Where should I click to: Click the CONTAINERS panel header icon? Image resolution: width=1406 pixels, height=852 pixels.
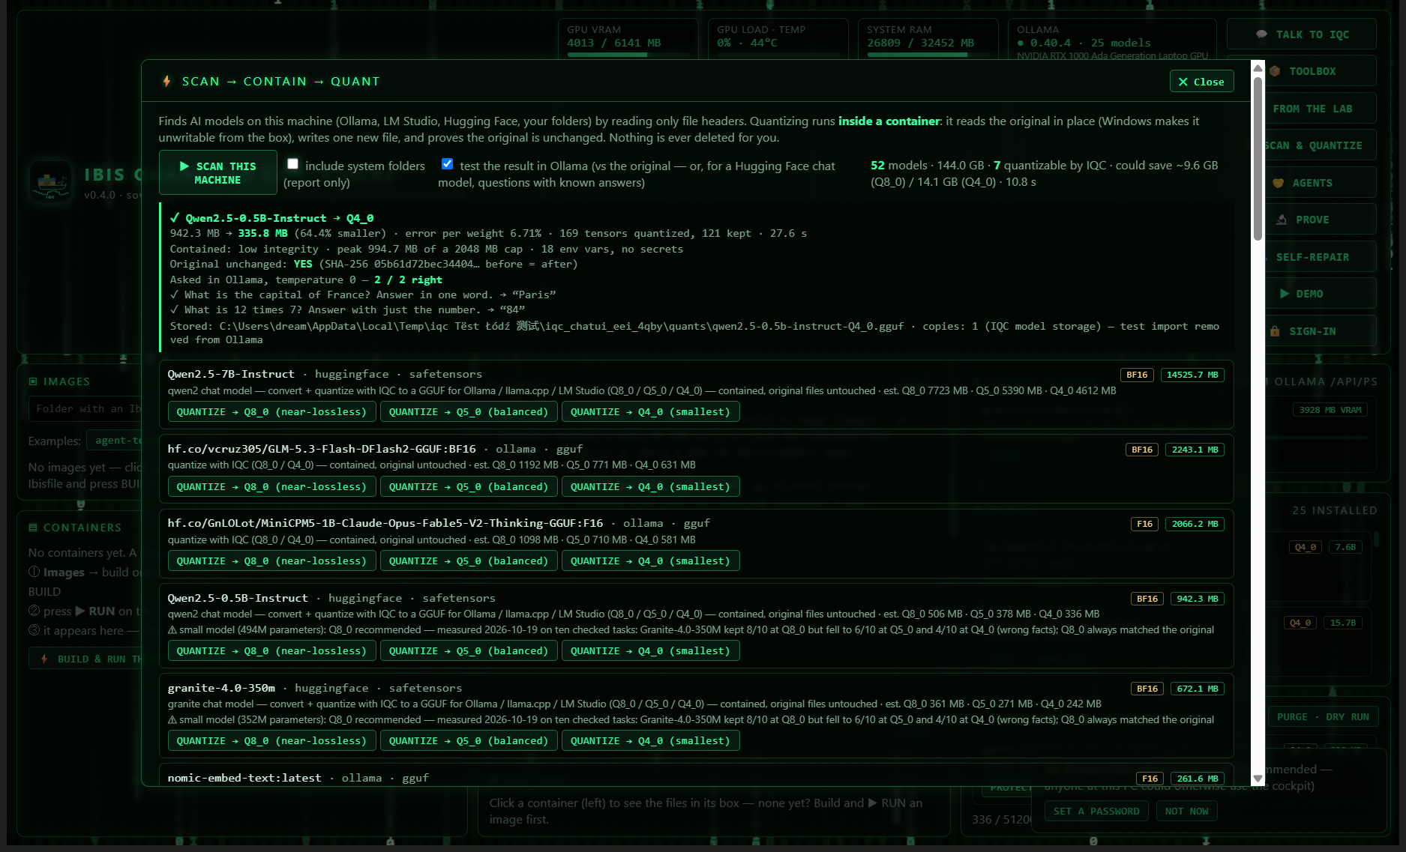(33, 528)
